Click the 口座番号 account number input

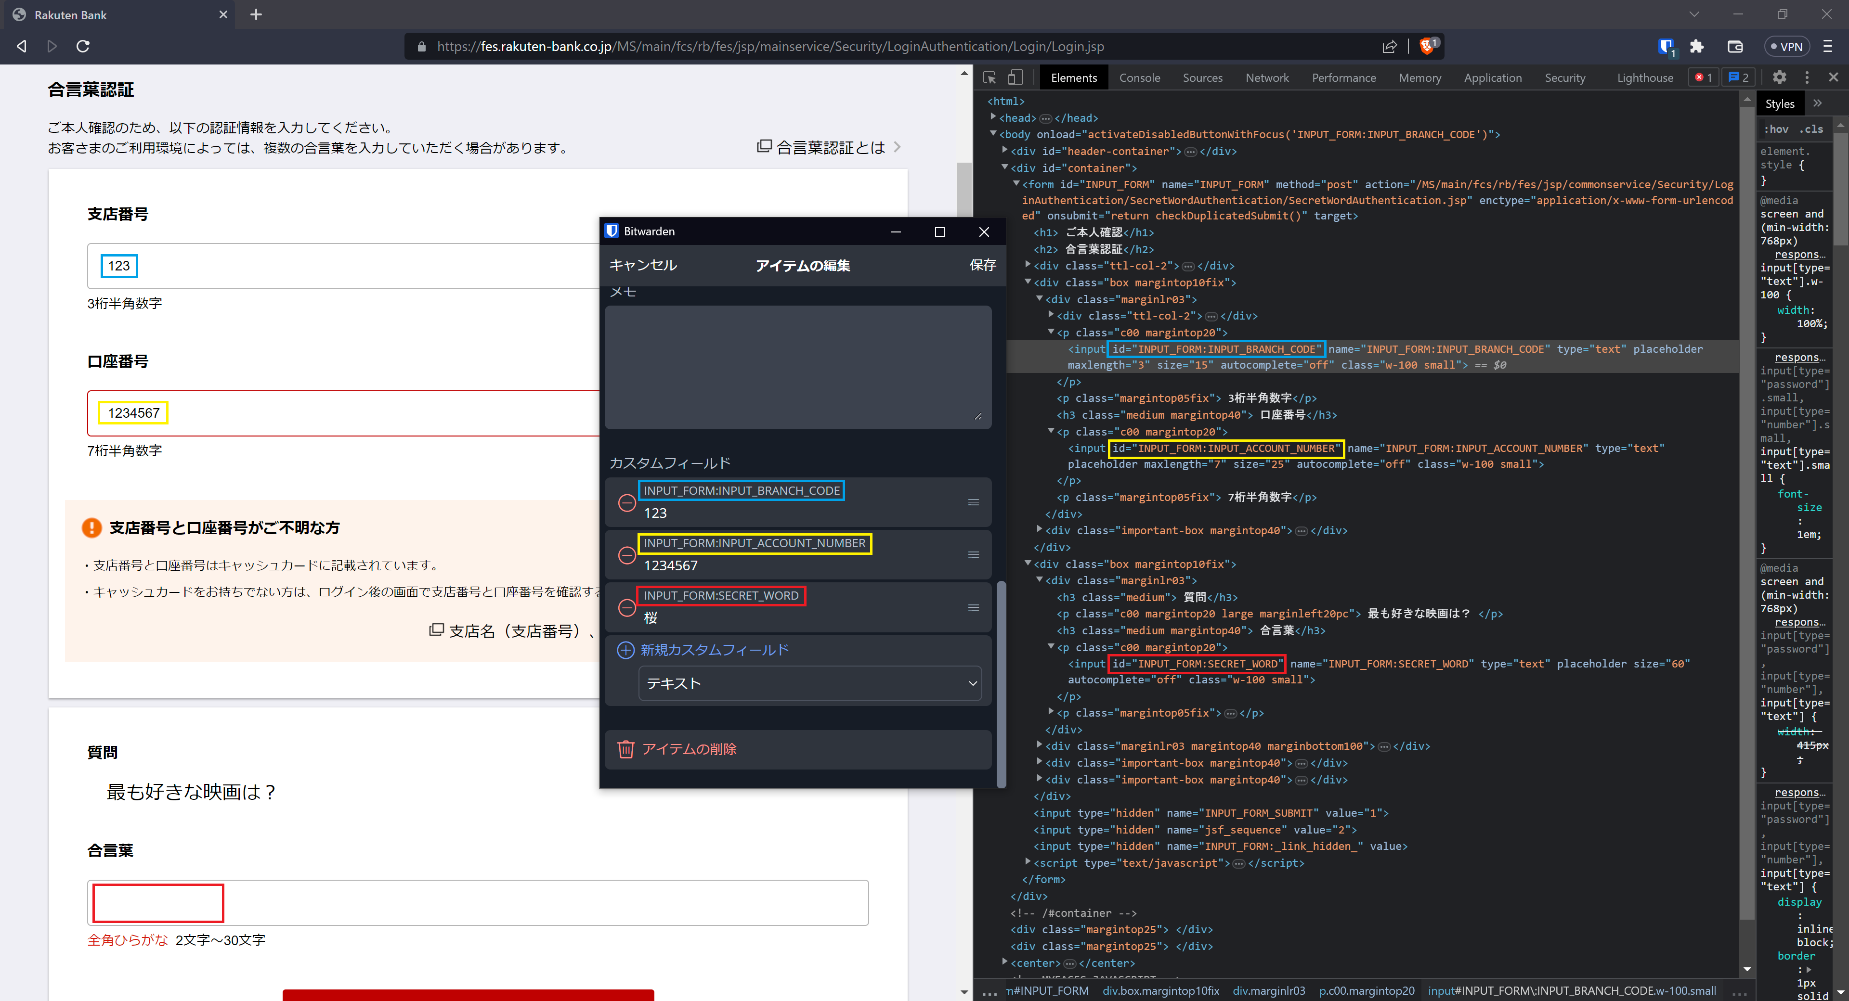click(x=344, y=413)
